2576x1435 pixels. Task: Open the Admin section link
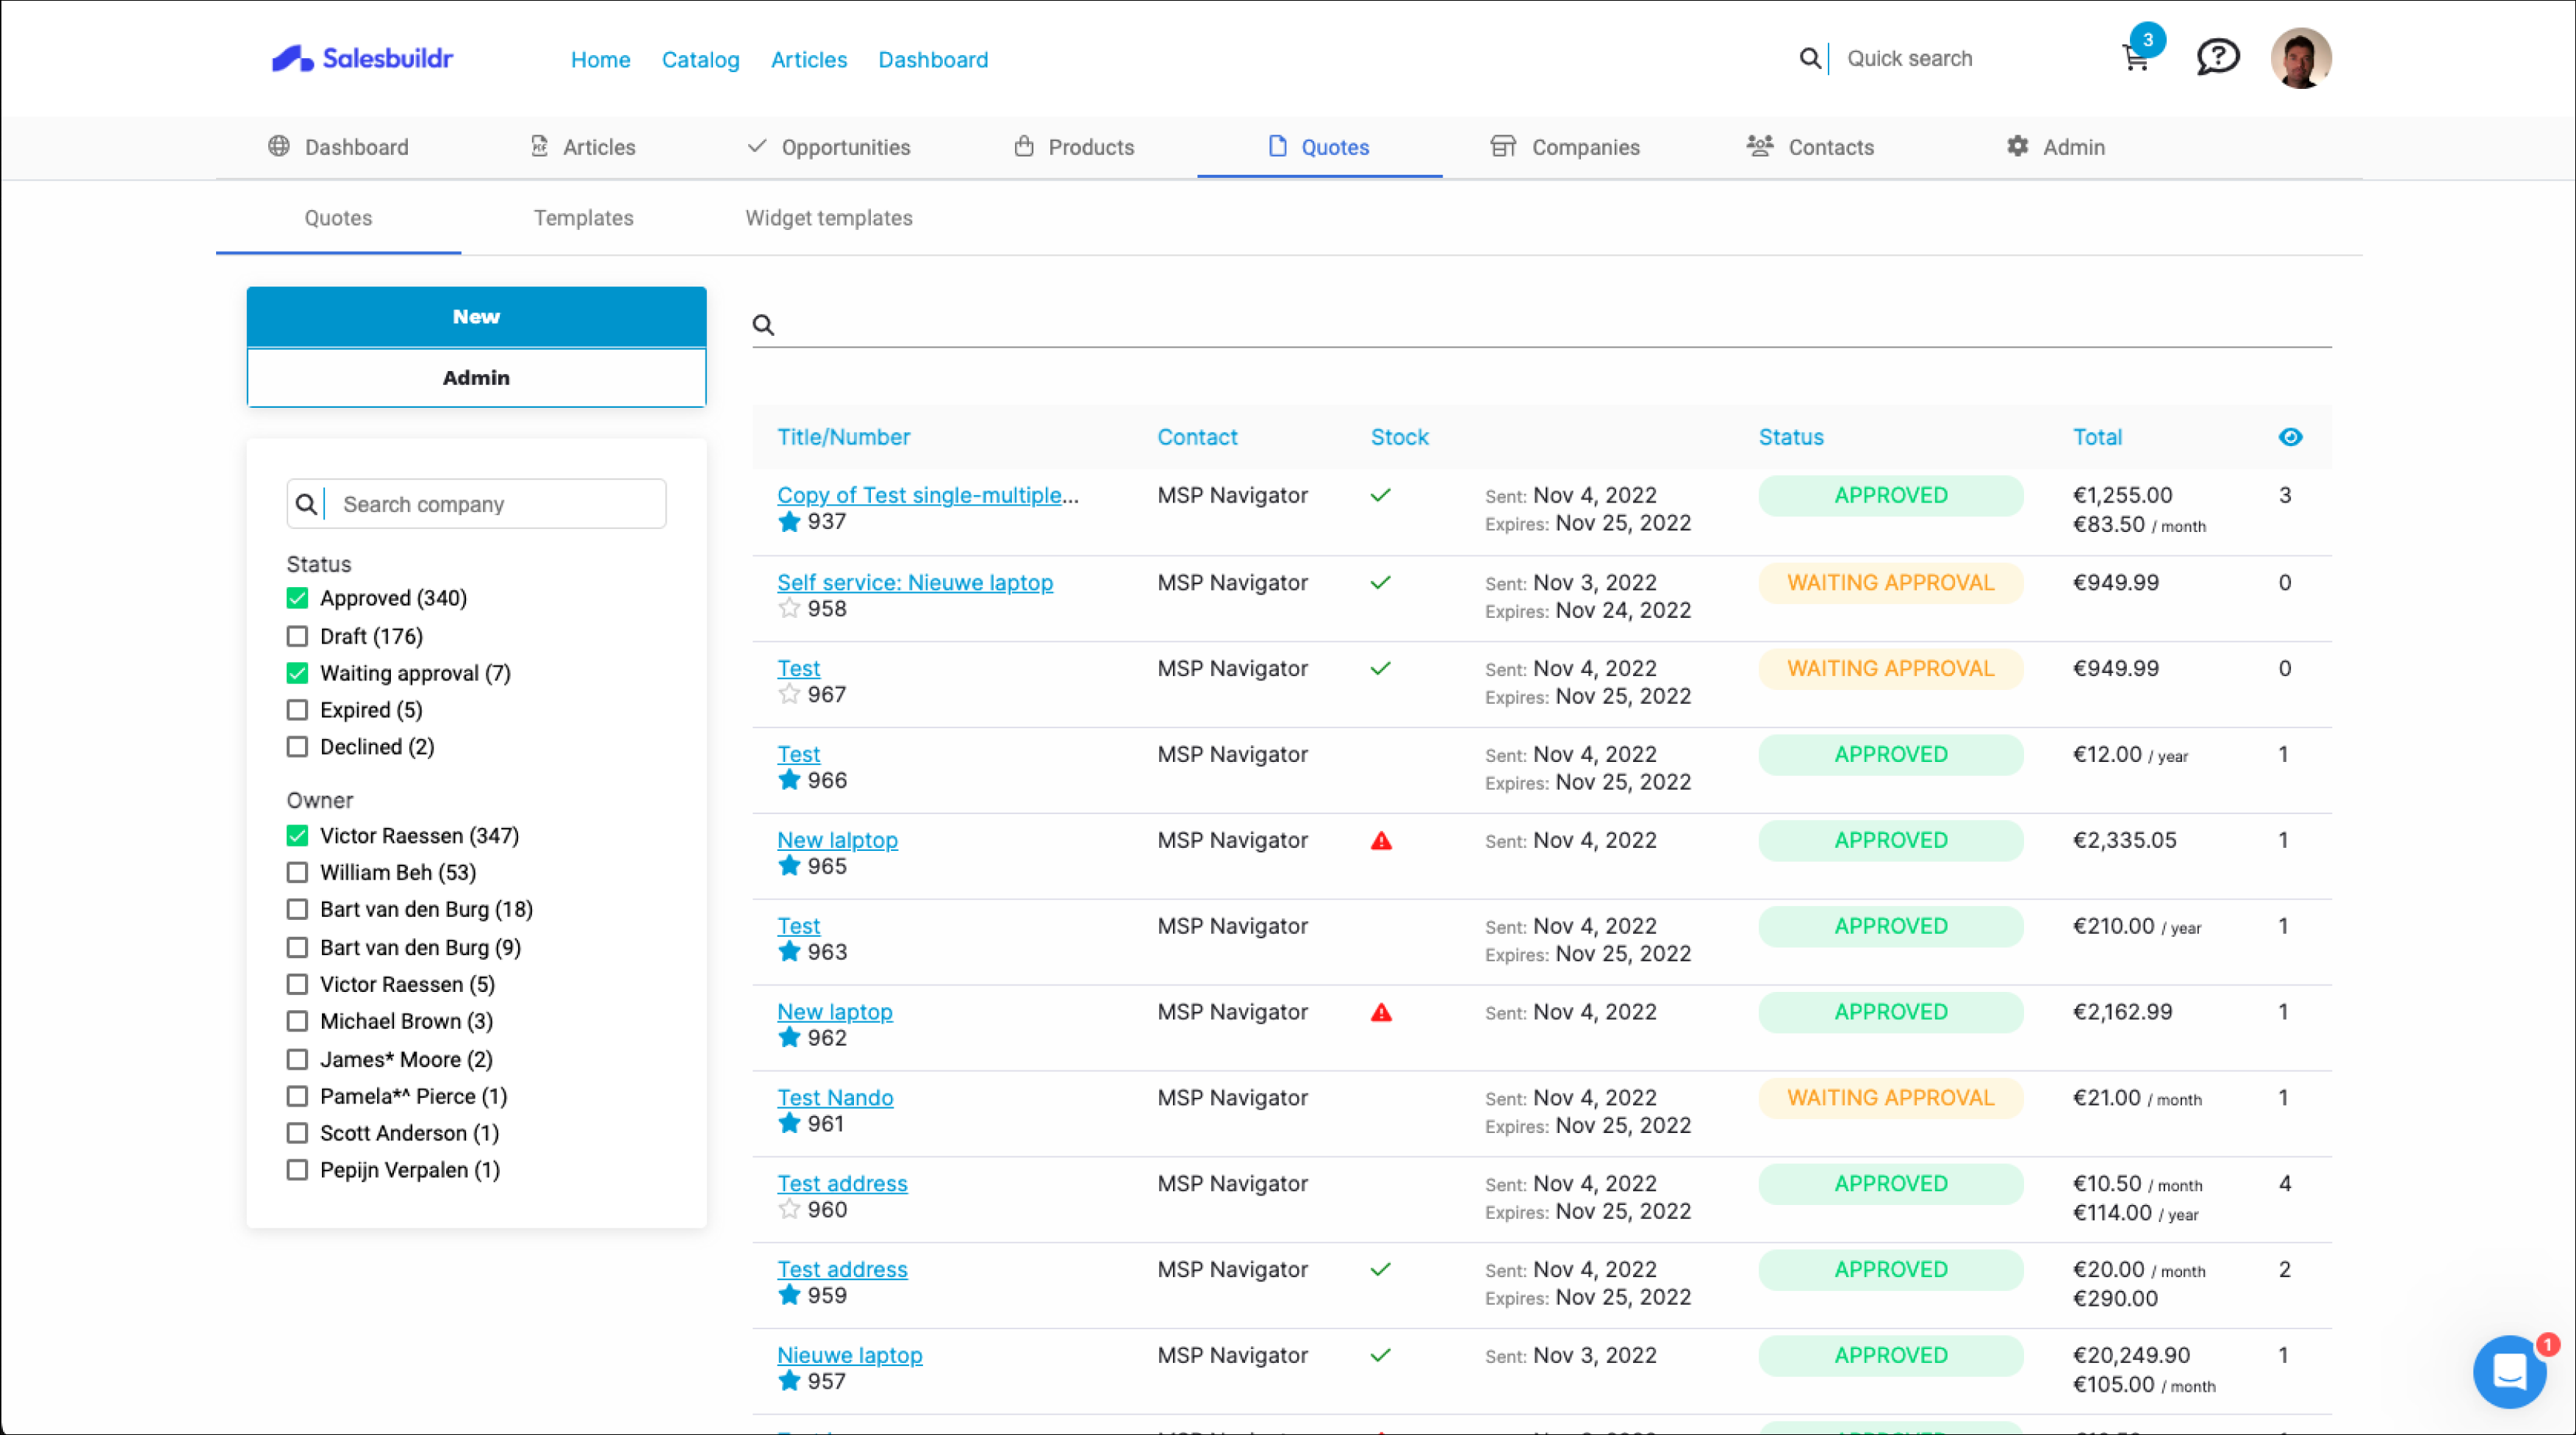coord(2073,147)
